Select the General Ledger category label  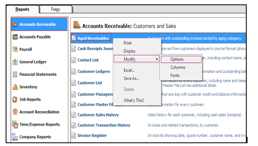(33, 62)
